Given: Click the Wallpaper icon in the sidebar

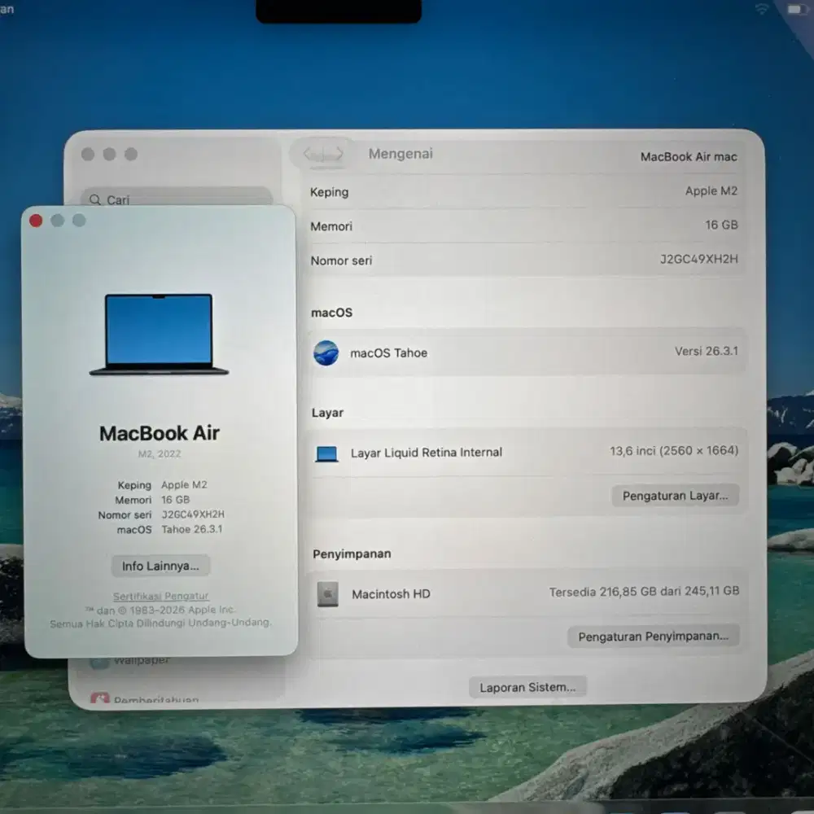Looking at the screenshot, I should [99, 660].
